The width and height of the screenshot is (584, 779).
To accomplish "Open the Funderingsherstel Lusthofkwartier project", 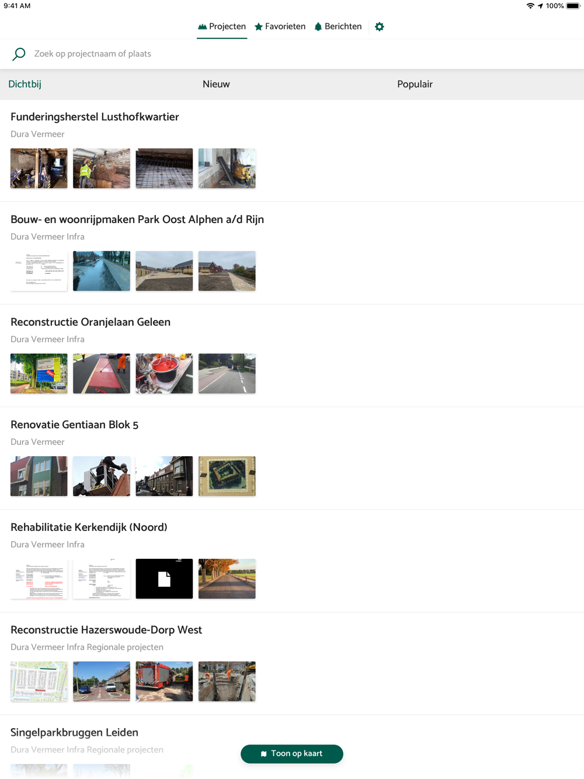I will coord(95,117).
